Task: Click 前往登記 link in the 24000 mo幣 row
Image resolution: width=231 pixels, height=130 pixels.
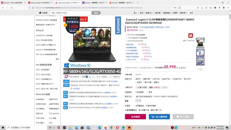Action: [114, 81]
